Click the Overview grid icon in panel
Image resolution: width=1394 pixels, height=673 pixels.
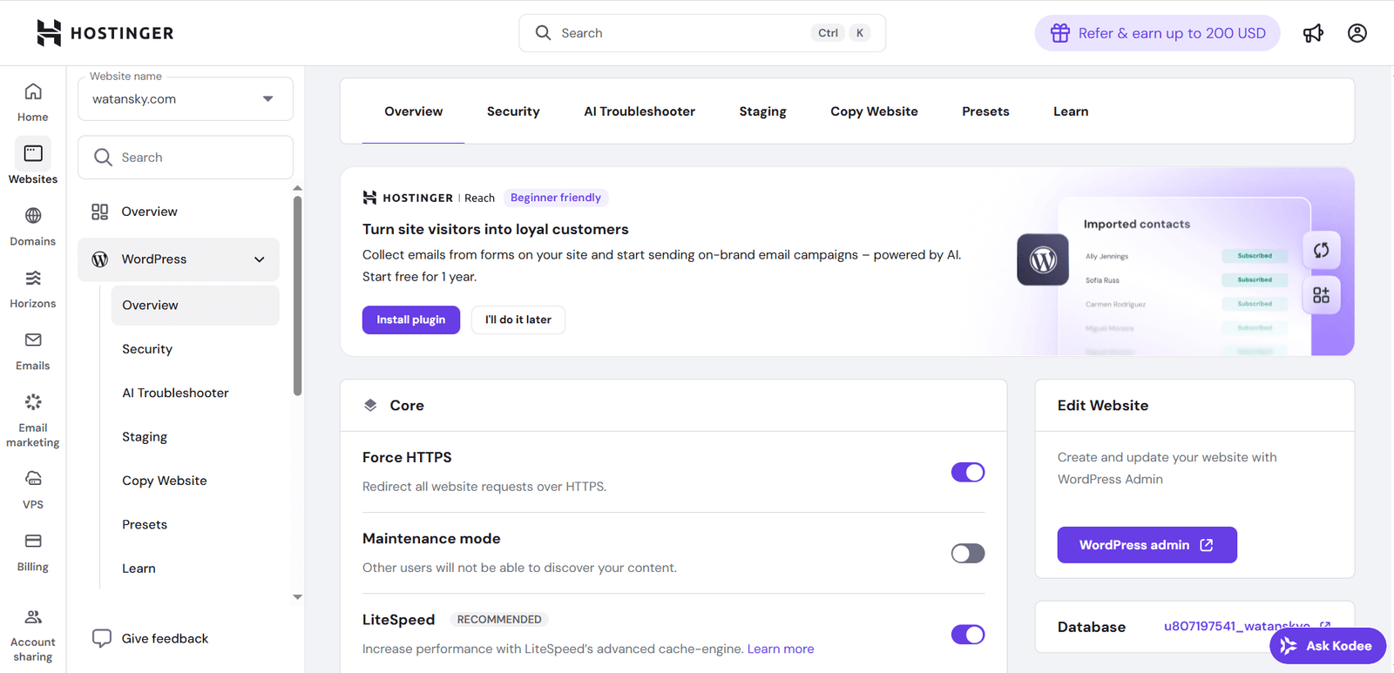pos(100,212)
